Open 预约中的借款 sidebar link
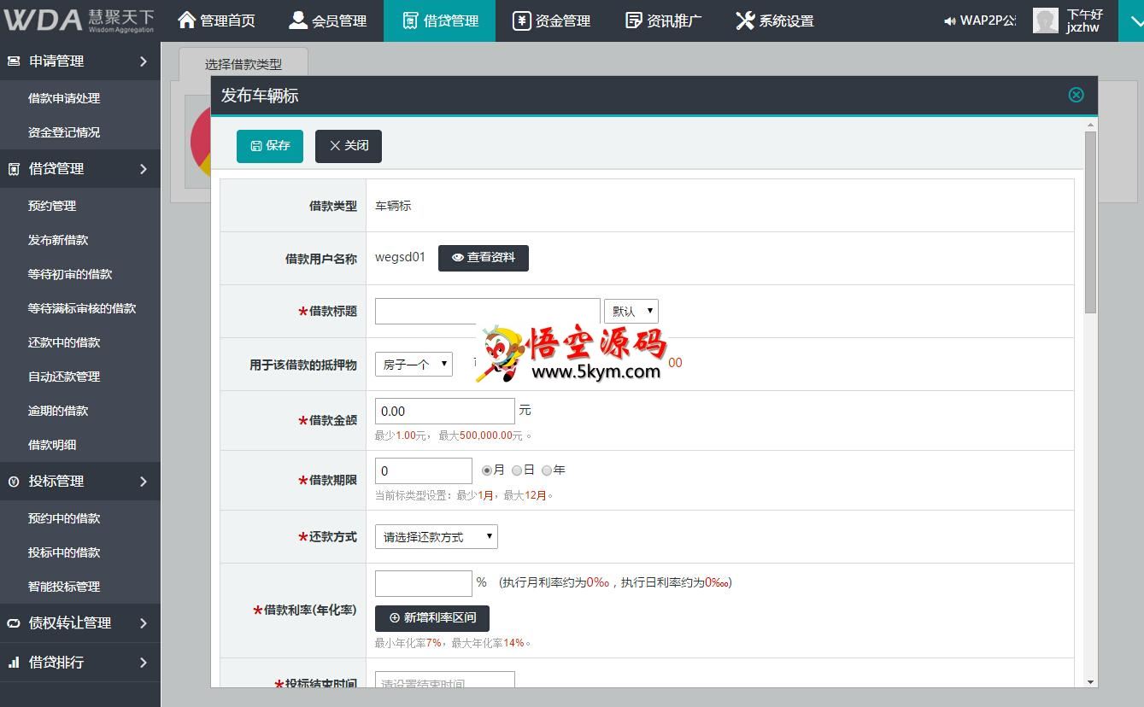The height and width of the screenshot is (707, 1144). (x=64, y=518)
